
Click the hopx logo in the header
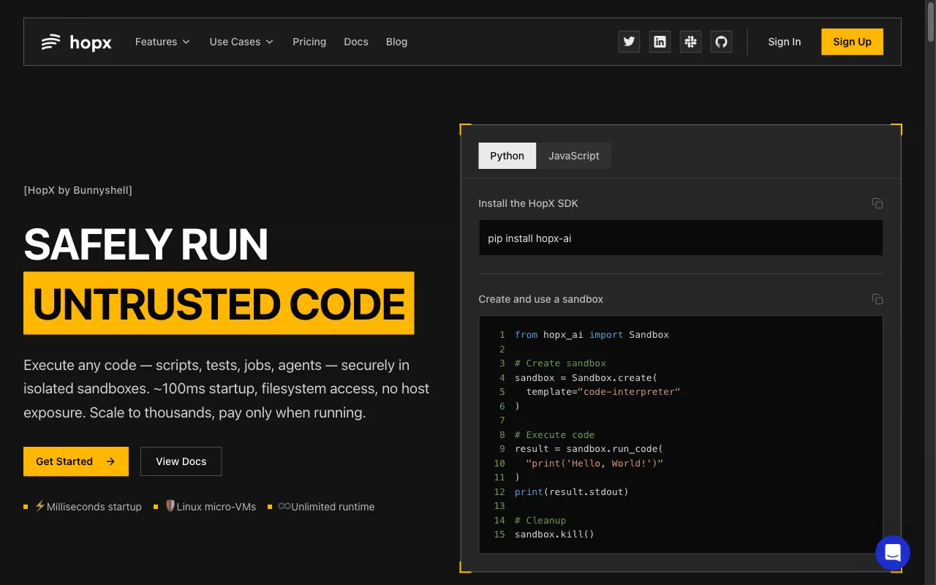(76, 42)
